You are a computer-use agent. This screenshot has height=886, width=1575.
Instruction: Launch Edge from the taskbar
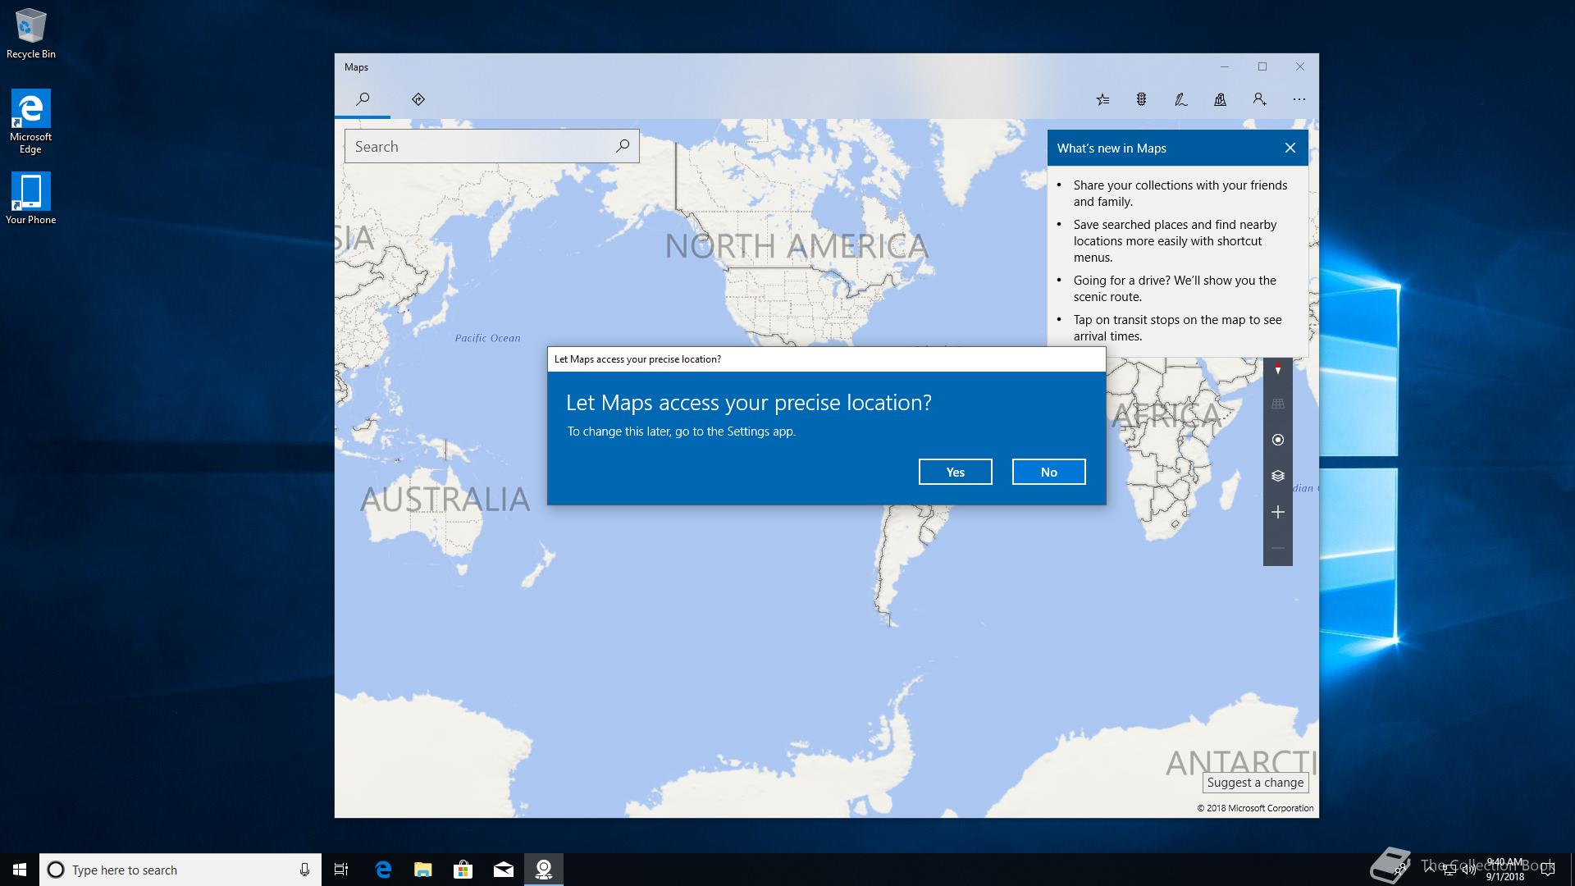(383, 870)
